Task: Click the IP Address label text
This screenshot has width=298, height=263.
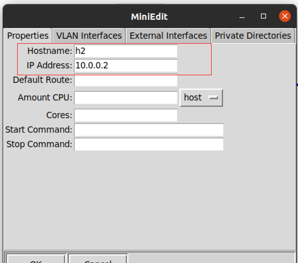Action: click(49, 66)
